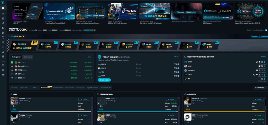The image size is (268, 125).
Task: Click TRADE button for Fwolder
Action: pyautogui.click(x=84, y=99)
